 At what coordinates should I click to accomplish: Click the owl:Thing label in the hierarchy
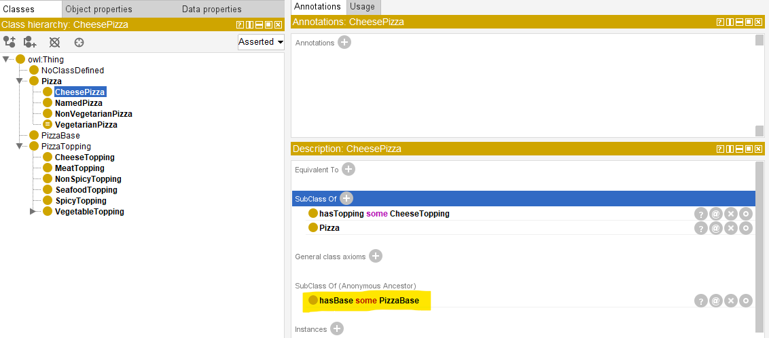[x=46, y=59]
